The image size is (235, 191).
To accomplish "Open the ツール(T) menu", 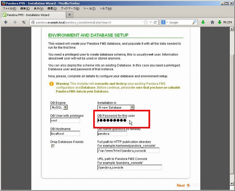I will (x=89, y=8).
